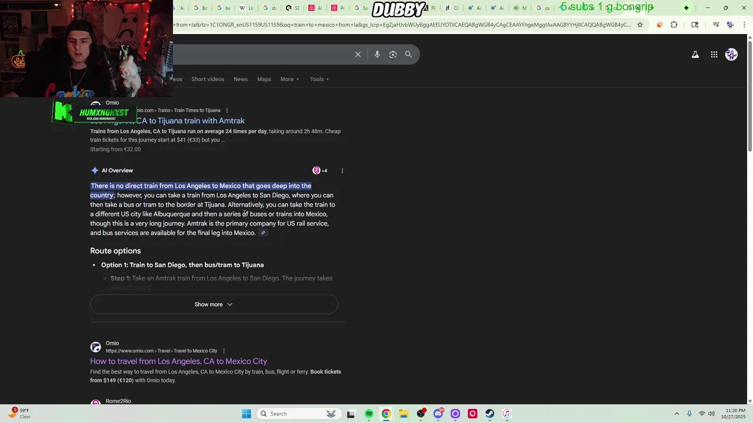This screenshot has width=753, height=423.
Task: Open search by image camera icon
Action: click(393, 54)
